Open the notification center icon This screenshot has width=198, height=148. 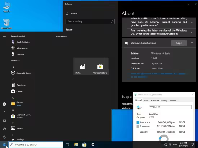point(192,144)
